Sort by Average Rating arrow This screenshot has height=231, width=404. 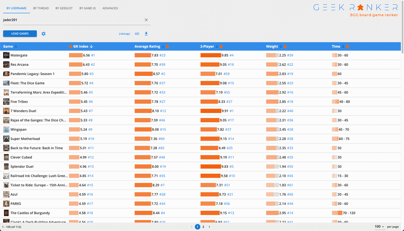coord(163,47)
